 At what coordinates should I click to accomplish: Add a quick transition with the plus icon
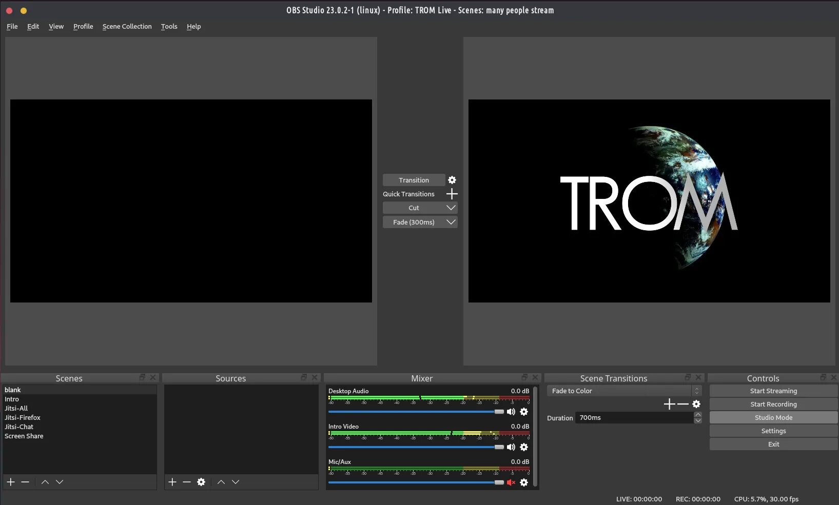(x=452, y=194)
